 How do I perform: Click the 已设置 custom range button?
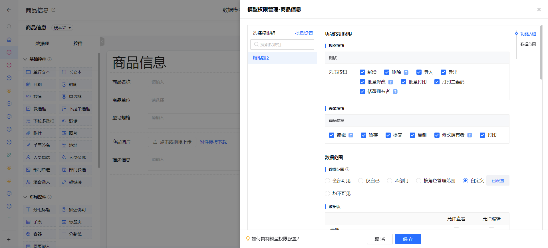[498, 181]
